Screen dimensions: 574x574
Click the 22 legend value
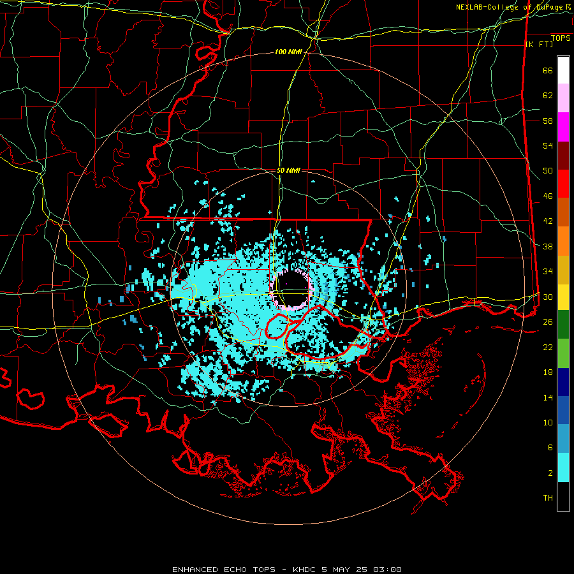[548, 347]
